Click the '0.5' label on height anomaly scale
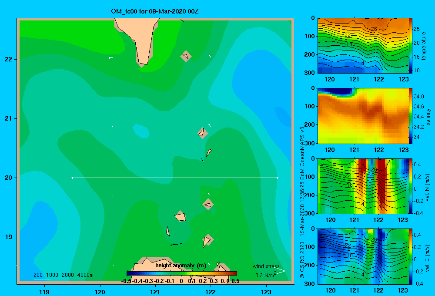 point(235,281)
